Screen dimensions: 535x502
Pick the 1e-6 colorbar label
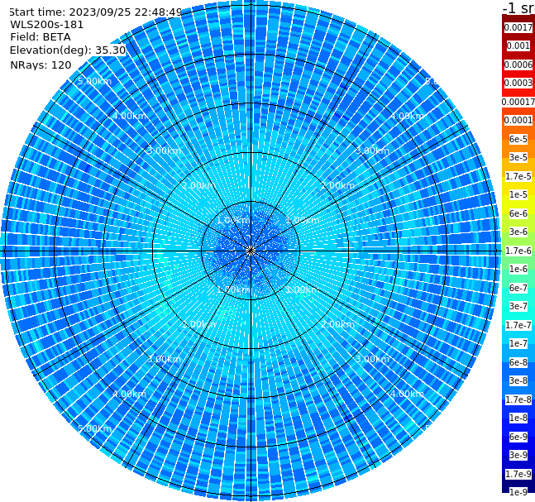click(x=518, y=269)
